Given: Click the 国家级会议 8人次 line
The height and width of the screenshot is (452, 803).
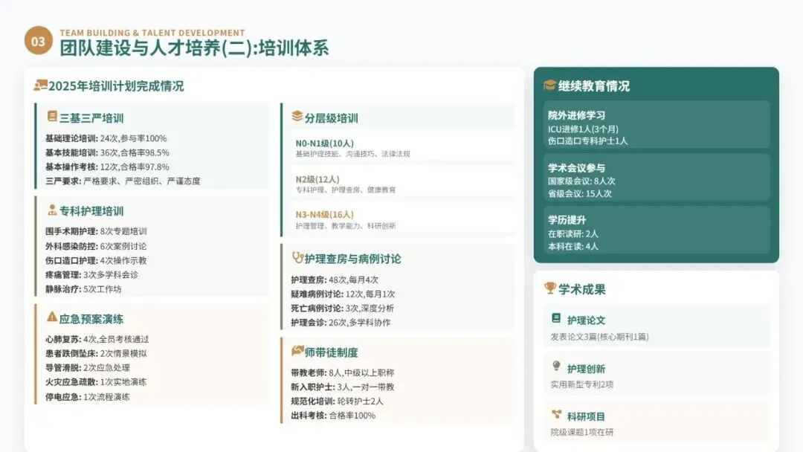Looking at the screenshot, I should point(581,181).
